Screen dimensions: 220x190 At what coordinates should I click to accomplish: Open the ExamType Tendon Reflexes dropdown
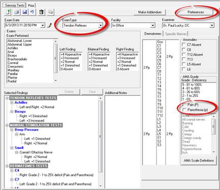(x=101, y=25)
